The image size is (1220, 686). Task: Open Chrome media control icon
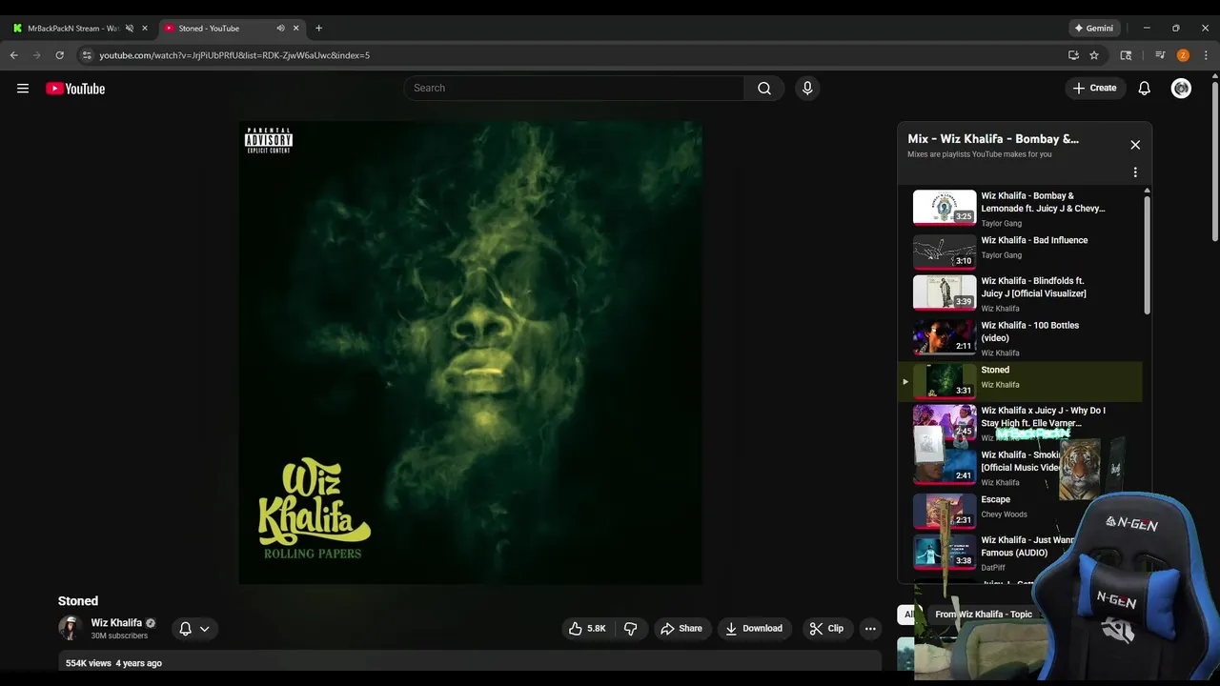1160,55
